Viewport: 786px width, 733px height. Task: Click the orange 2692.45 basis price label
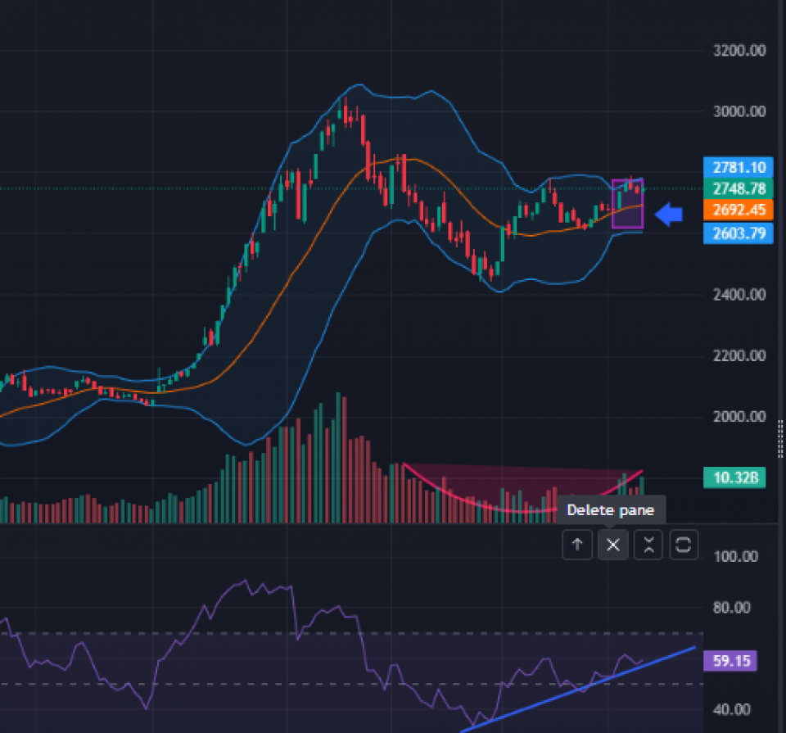(739, 210)
